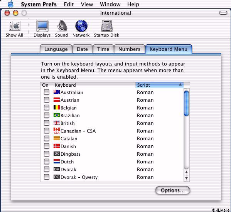Click the toolbar toggle pill button
The height and width of the screenshot is (212, 231).
click(223, 13)
